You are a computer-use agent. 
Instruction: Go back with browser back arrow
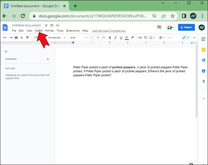coord(5,16)
